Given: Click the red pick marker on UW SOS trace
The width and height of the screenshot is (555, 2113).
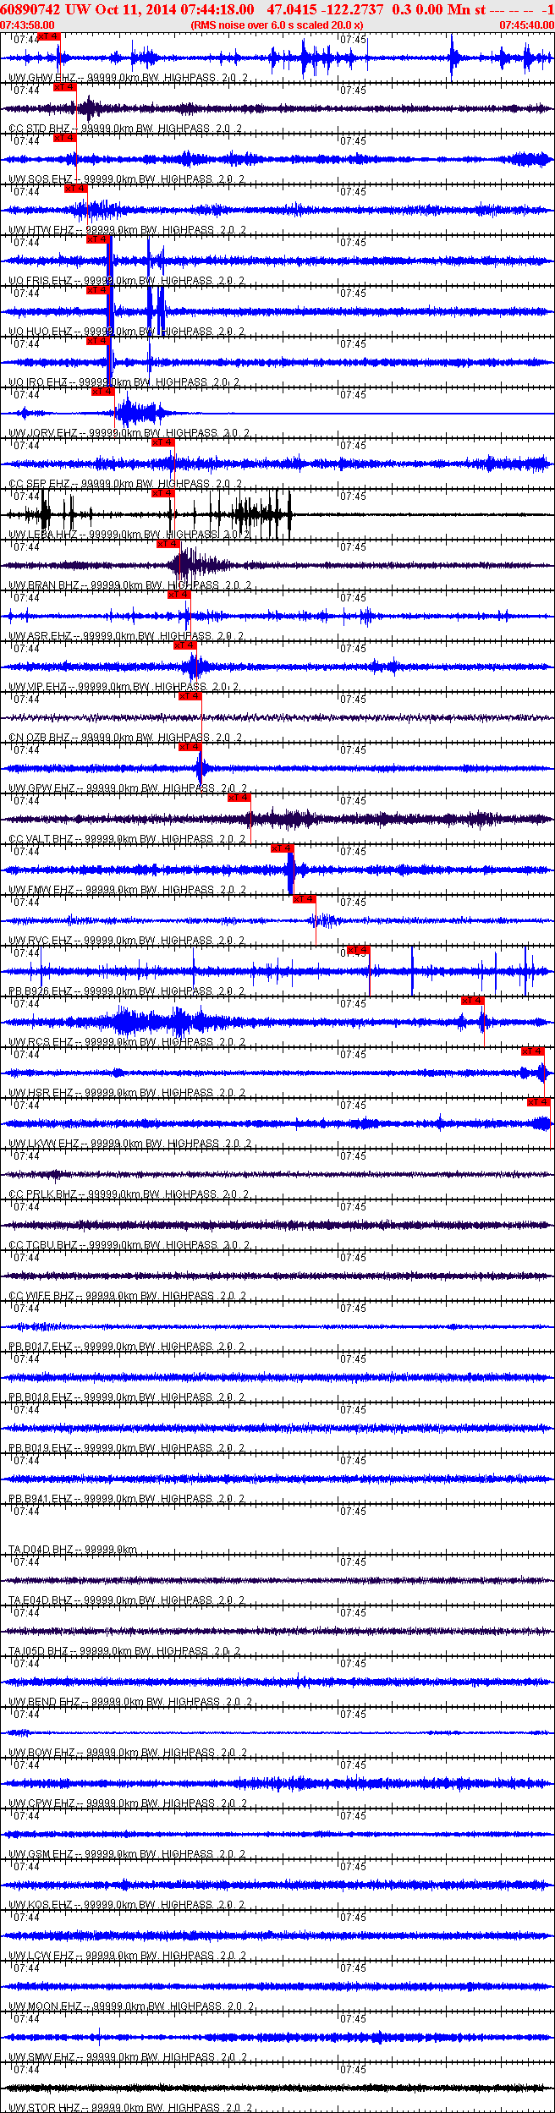Looking at the screenshot, I should click(64, 138).
